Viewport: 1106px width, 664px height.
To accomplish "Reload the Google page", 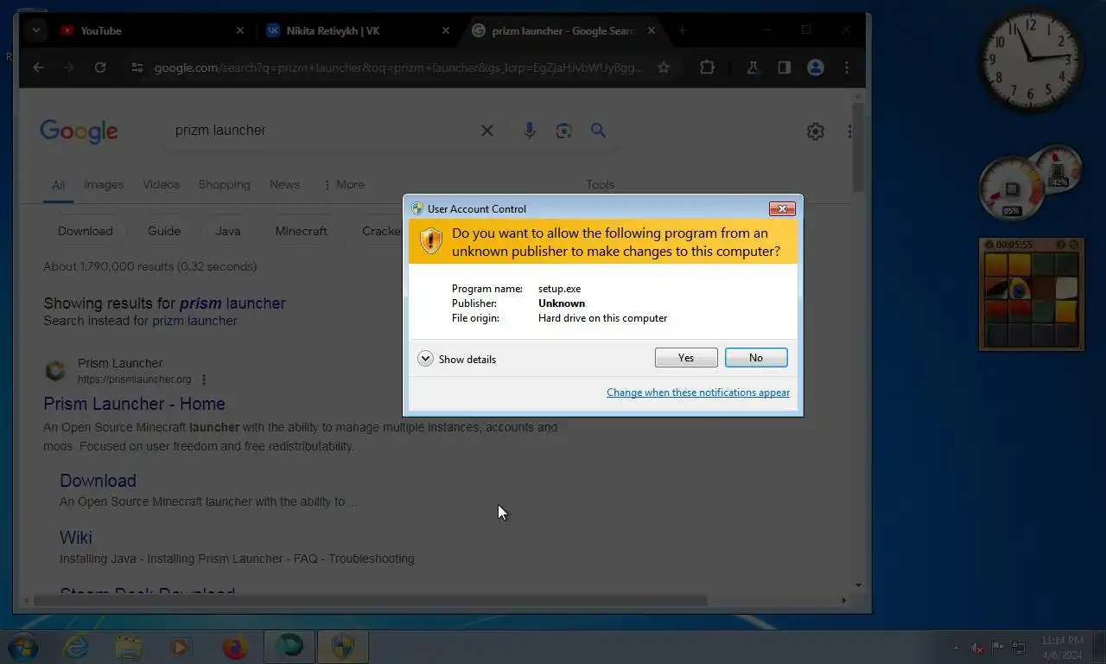I will tap(100, 67).
